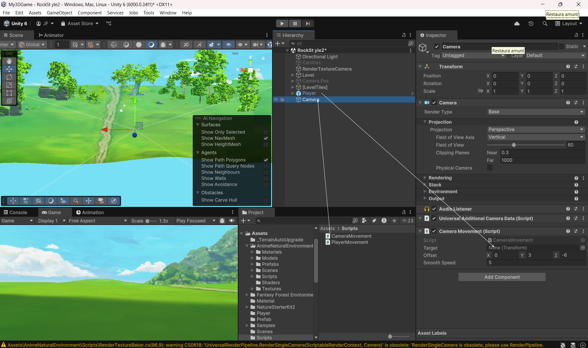Viewport: 588px width, 348px height.
Task: Switch to the Console tab
Action: 15,212
